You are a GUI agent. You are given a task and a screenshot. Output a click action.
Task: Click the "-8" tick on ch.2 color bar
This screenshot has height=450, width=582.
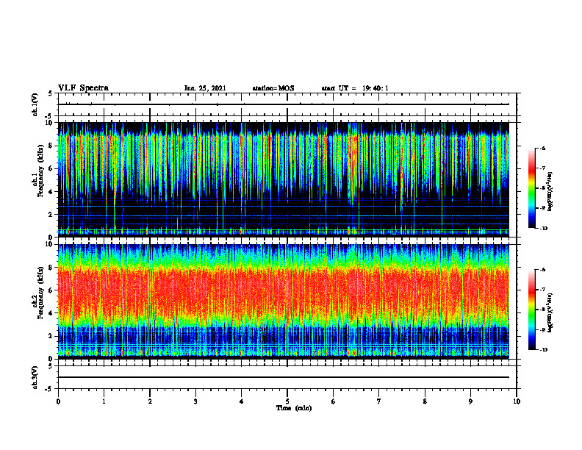coord(542,310)
